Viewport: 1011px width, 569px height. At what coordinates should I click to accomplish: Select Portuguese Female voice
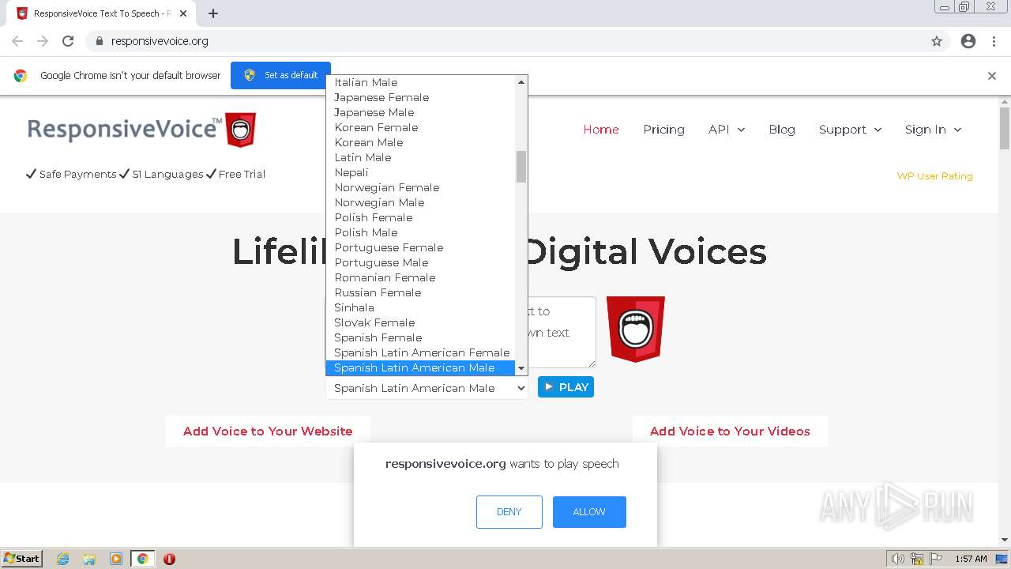[x=421, y=247]
